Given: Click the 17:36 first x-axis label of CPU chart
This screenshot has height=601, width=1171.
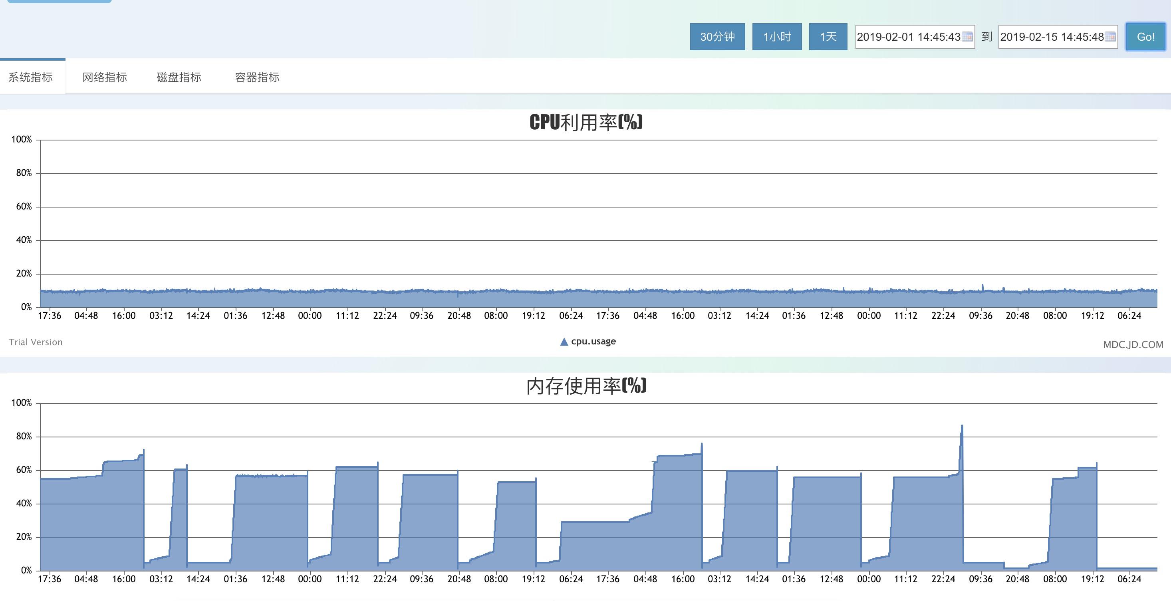Looking at the screenshot, I should [49, 315].
